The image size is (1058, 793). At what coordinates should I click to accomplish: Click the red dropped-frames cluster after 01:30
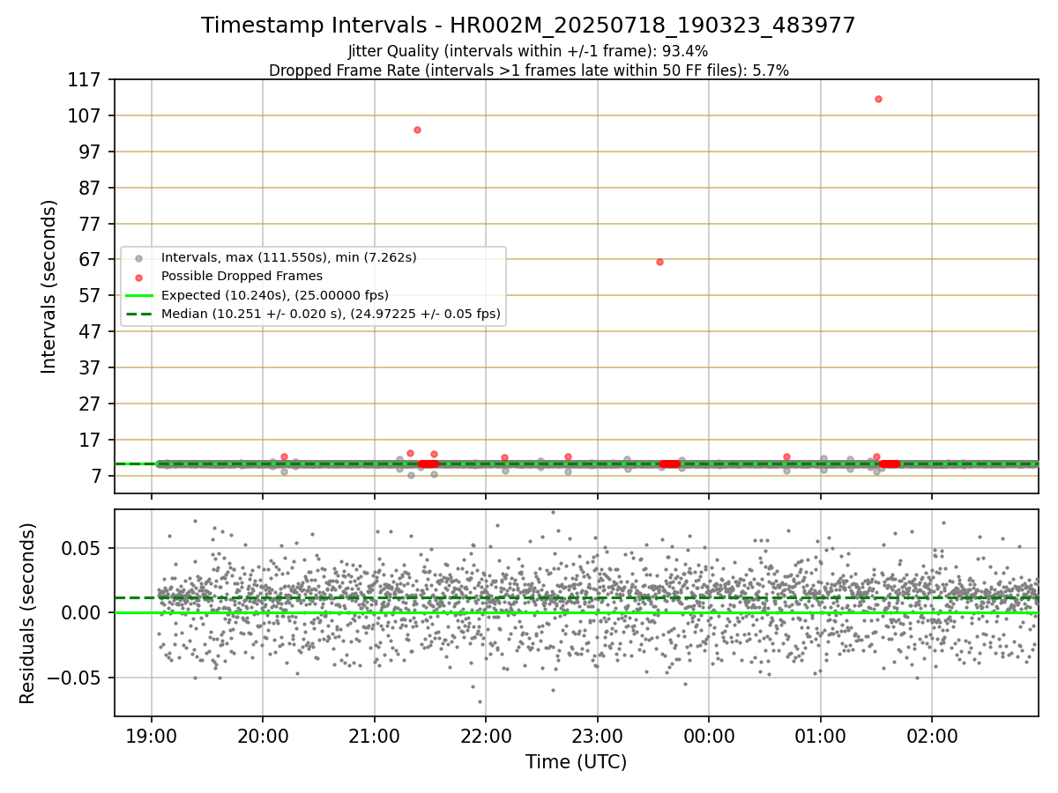click(890, 463)
